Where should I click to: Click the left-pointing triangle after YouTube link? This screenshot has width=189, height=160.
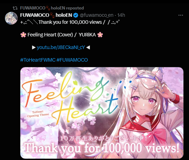point(88,48)
